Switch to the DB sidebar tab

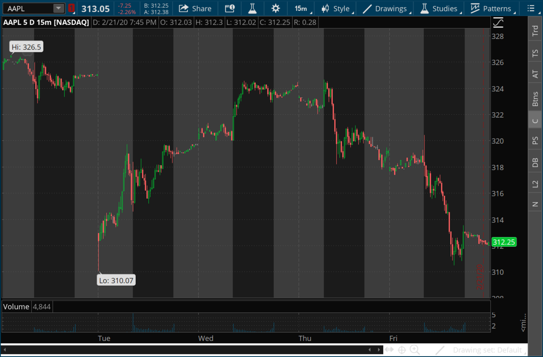click(535, 163)
